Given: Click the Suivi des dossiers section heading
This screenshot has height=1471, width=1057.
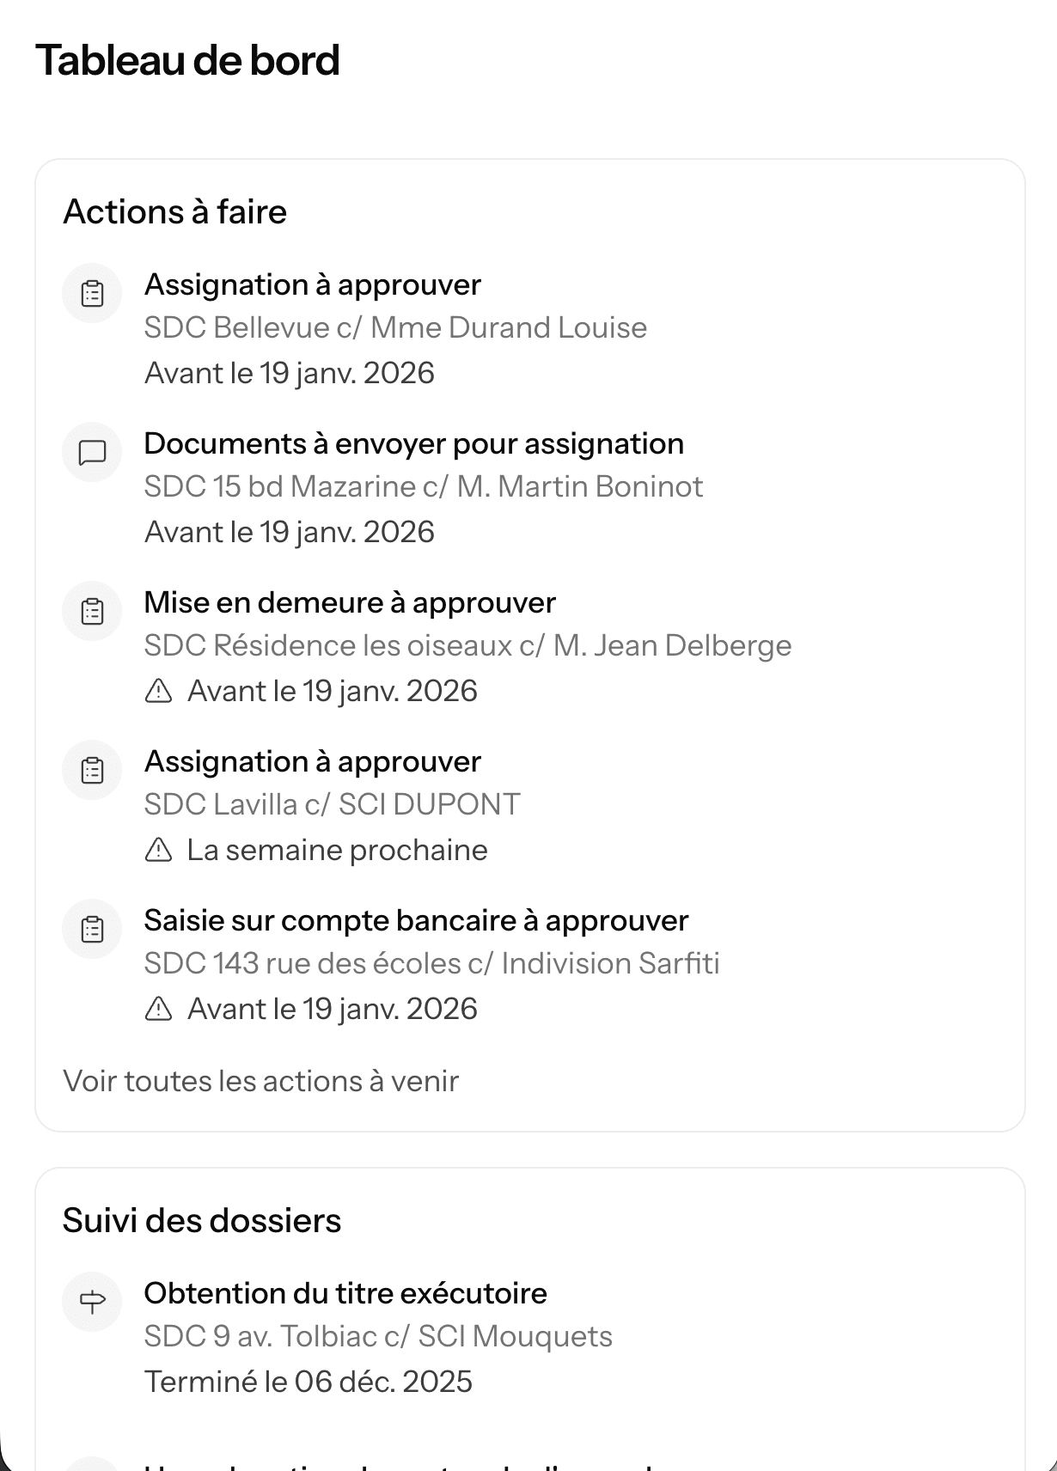Looking at the screenshot, I should (202, 1220).
